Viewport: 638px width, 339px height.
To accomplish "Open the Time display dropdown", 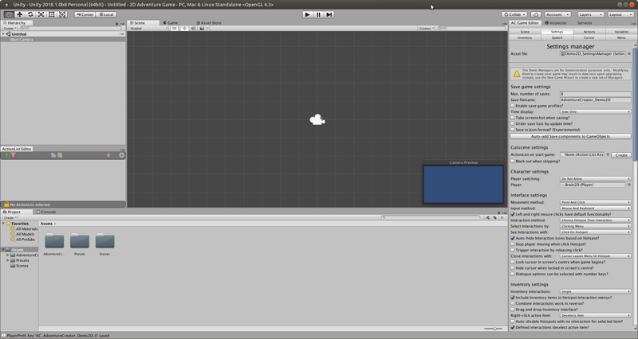I will click(595, 111).
